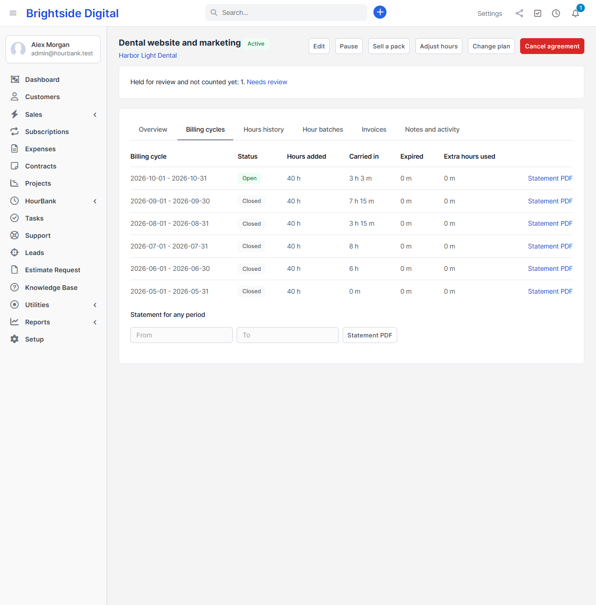596x605 pixels.
Task: Focus the From date field
Action: tap(182, 335)
